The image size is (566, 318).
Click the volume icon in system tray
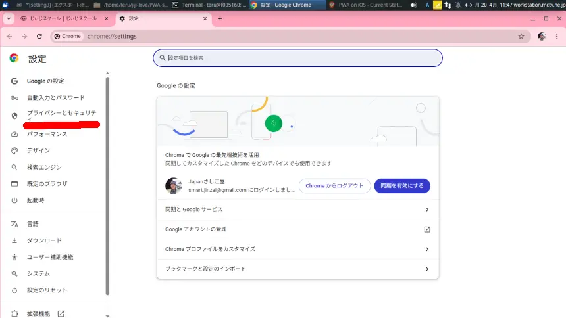[414, 5]
